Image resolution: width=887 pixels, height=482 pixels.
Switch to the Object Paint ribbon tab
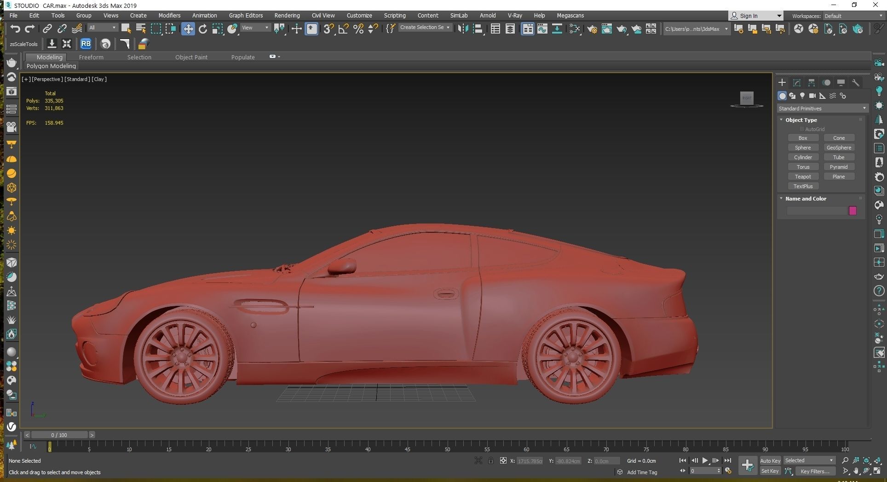191,57
